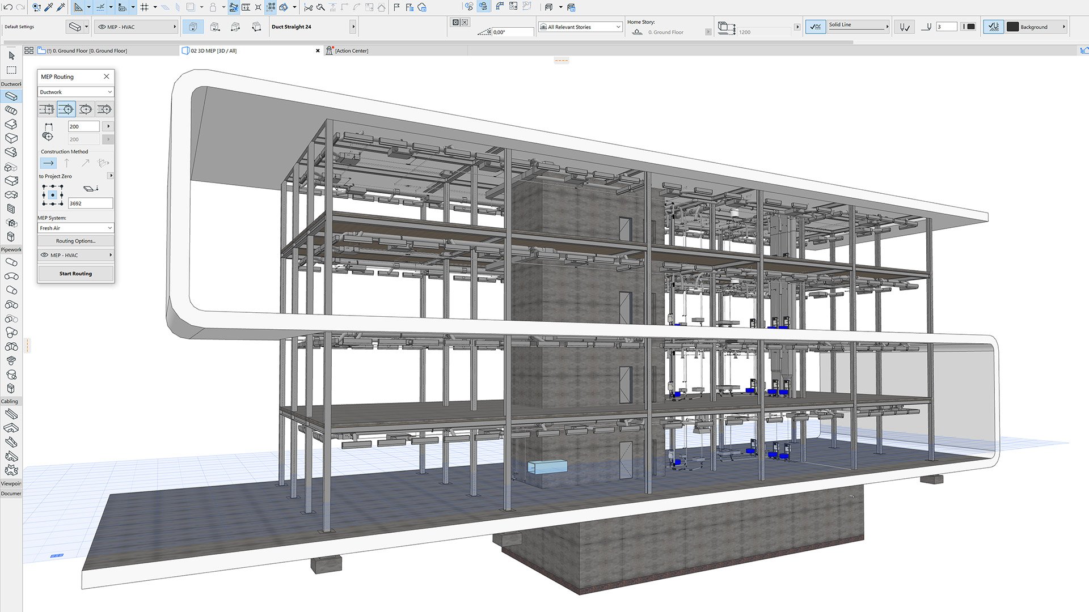Pick the flexible duct cross-section icon
Screen dimensions: 1089x612
[x=104, y=109]
